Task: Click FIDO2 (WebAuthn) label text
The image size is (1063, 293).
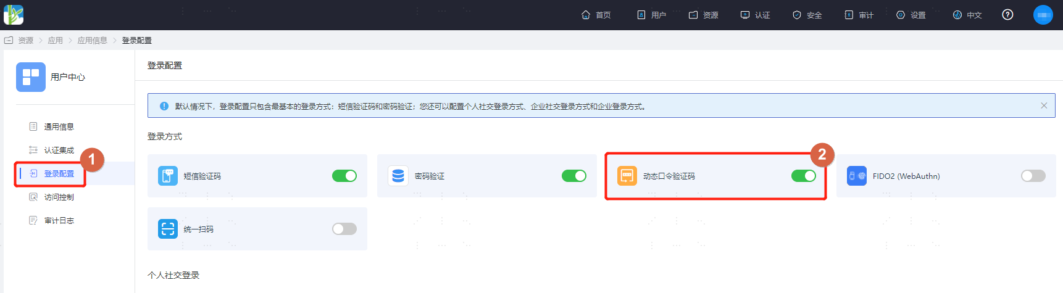Action: (x=906, y=176)
